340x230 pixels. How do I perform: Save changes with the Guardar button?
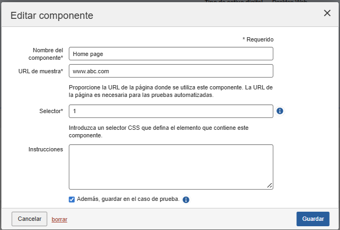pyautogui.click(x=312, y=219)
